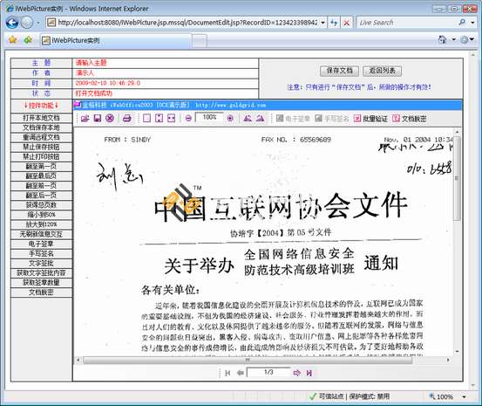Jump to last page using pager icon
Image resolution: width=482 pixels, height=406 pixels.
[309, 373]
